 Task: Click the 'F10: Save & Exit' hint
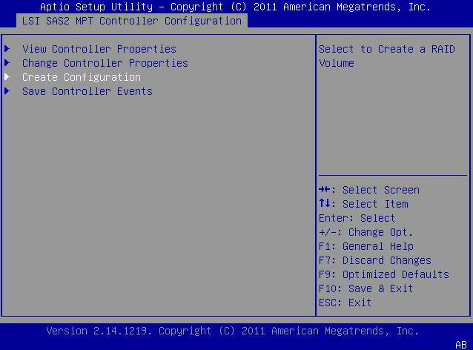[365, 288]
